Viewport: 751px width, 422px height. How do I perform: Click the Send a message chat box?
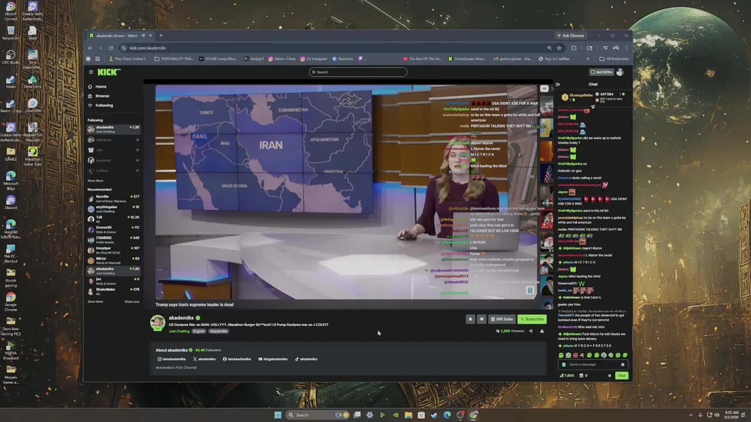point(593,365)
